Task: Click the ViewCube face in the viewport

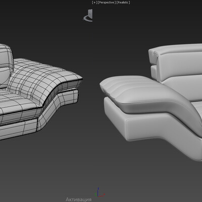Action: click(x=90, y=14)
